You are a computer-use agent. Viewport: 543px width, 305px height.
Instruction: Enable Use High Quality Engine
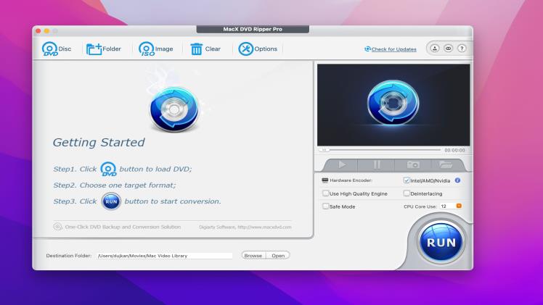click(326, 193)
